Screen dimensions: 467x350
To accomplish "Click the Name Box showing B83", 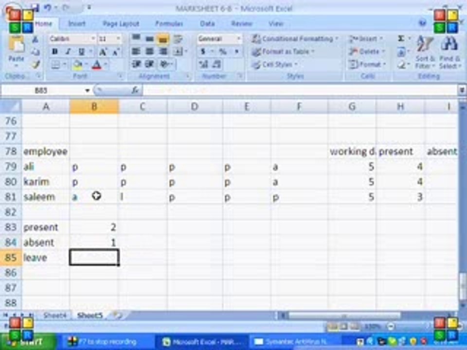I will click(x=42, y=90).
